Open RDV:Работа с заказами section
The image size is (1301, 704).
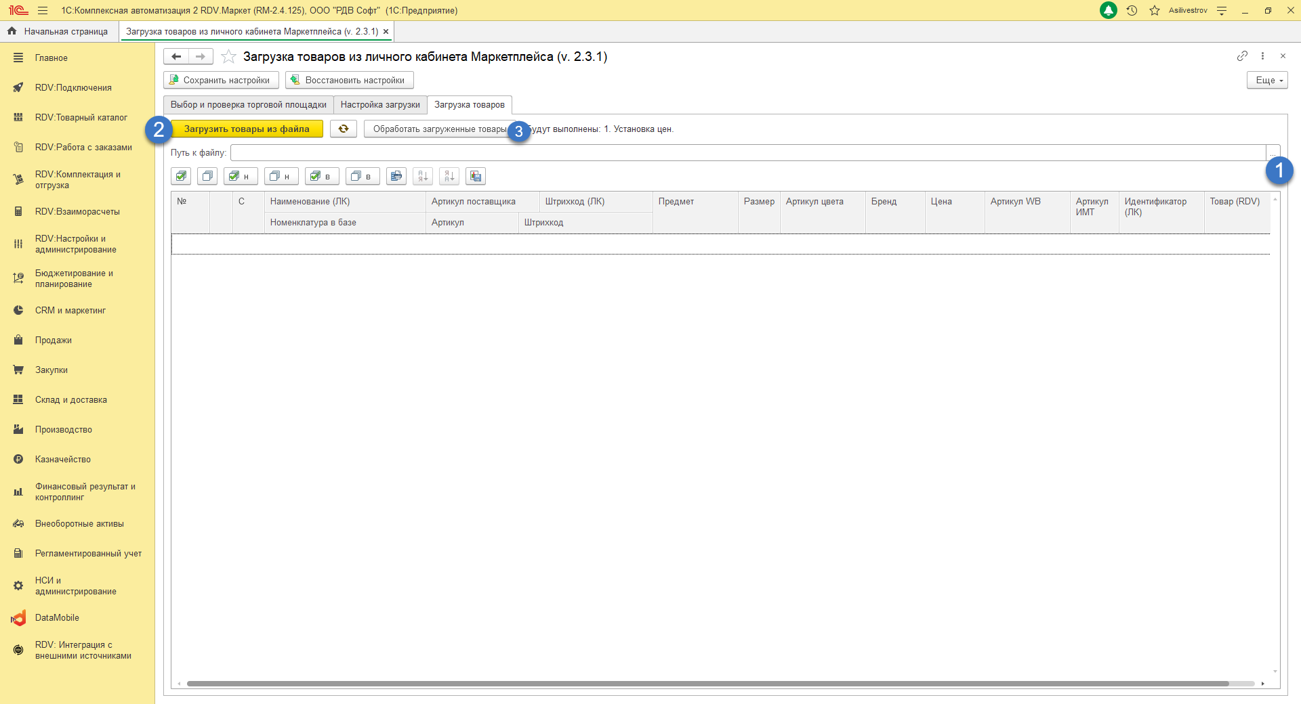click(77, 147)
